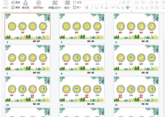
Task: Open the bullet list style arrow
Action: coord(139,2)
